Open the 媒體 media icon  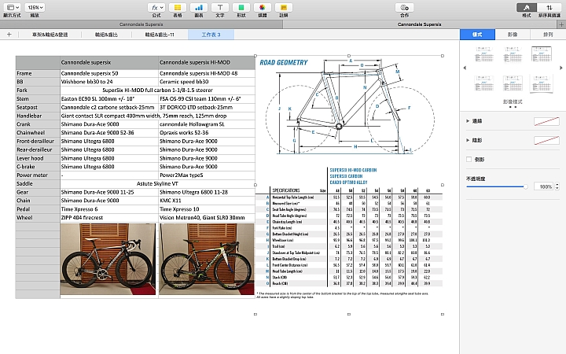[263, 8]
